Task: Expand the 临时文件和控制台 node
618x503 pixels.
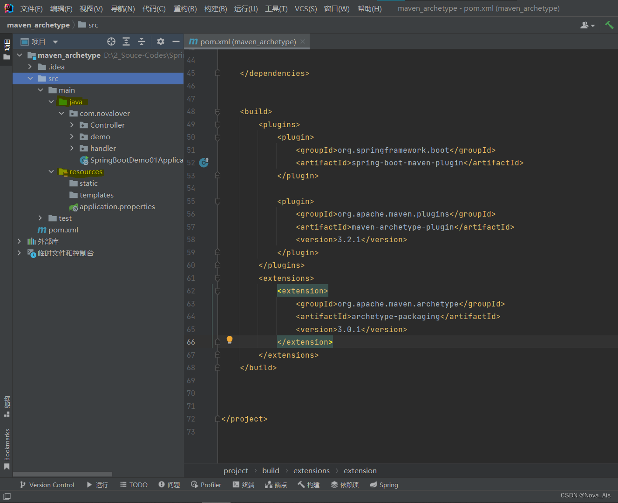Action: pos(19,253)
